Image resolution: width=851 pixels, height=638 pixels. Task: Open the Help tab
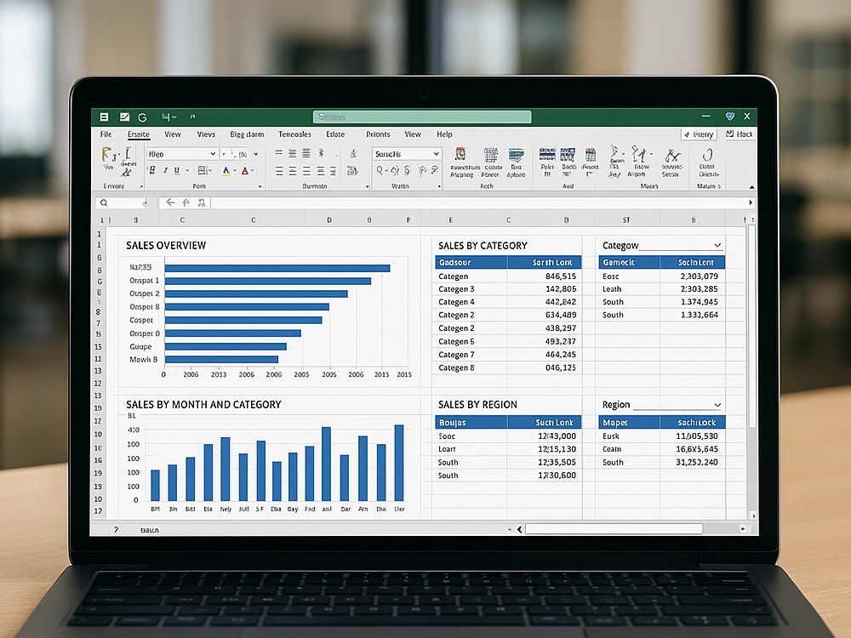click(444, 134)
